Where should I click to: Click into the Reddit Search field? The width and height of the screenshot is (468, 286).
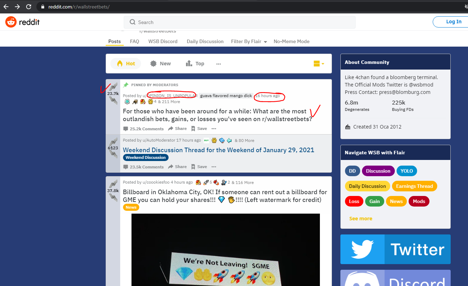pos(239,22)
